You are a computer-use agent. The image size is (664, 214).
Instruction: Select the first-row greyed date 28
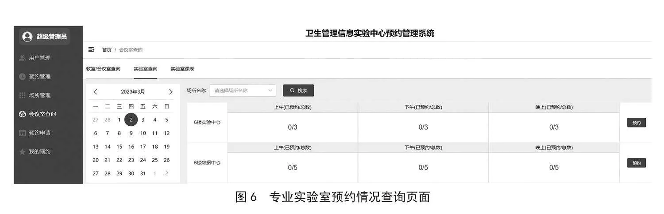tap(108, 120)
